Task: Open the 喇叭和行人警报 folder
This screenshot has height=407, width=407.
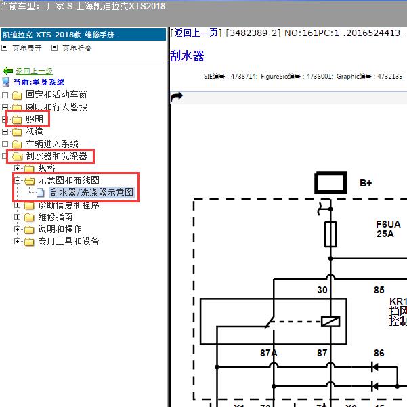Action: 56,107
